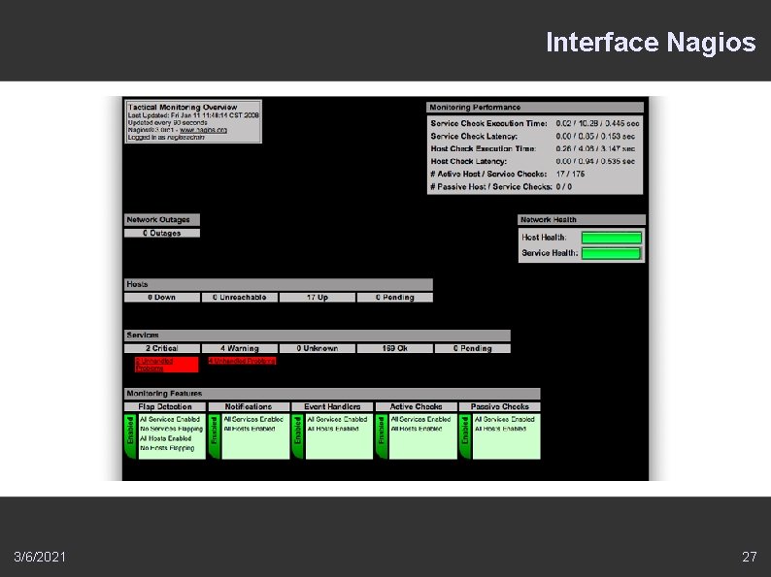Click the slide number 27

click(750, 557)
